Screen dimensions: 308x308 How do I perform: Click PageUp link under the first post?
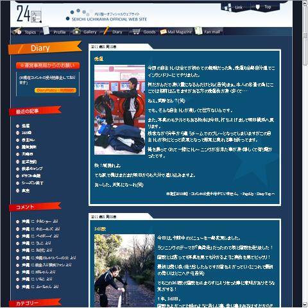[248, 194]
